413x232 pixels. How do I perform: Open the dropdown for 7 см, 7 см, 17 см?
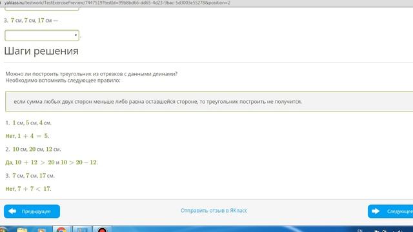pyautogui.click(x=42, y=35)
